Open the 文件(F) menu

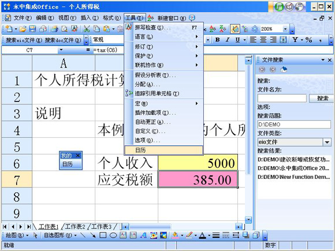point(23,18)
